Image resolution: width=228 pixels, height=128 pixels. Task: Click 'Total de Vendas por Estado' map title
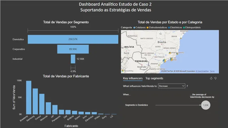pos(170,22)
